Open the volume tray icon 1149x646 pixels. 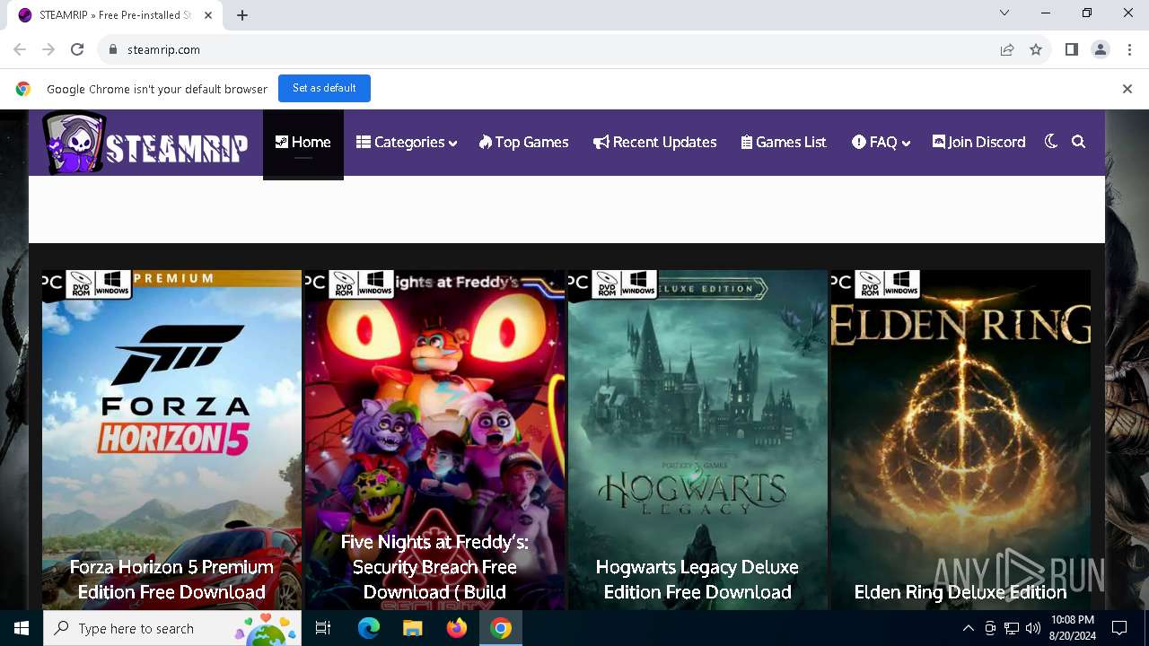click(1033, 628)
